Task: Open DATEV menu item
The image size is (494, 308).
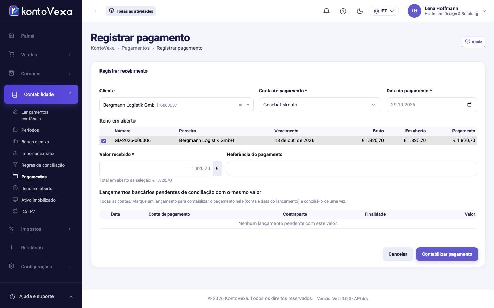Action: click(x=28, y=211)
